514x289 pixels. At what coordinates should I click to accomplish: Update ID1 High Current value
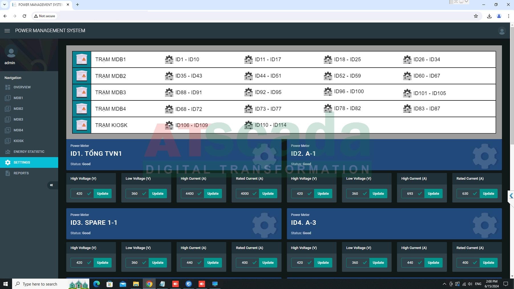(x=213, y=193)
